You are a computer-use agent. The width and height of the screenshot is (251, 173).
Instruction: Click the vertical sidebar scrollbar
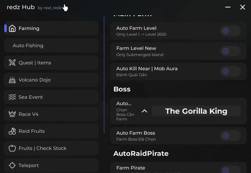pos(104,75)
